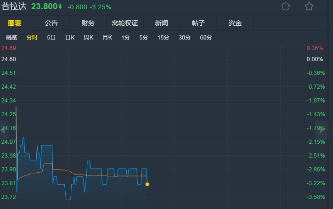View the 资金 tab
333x209 pixels.
235,23
